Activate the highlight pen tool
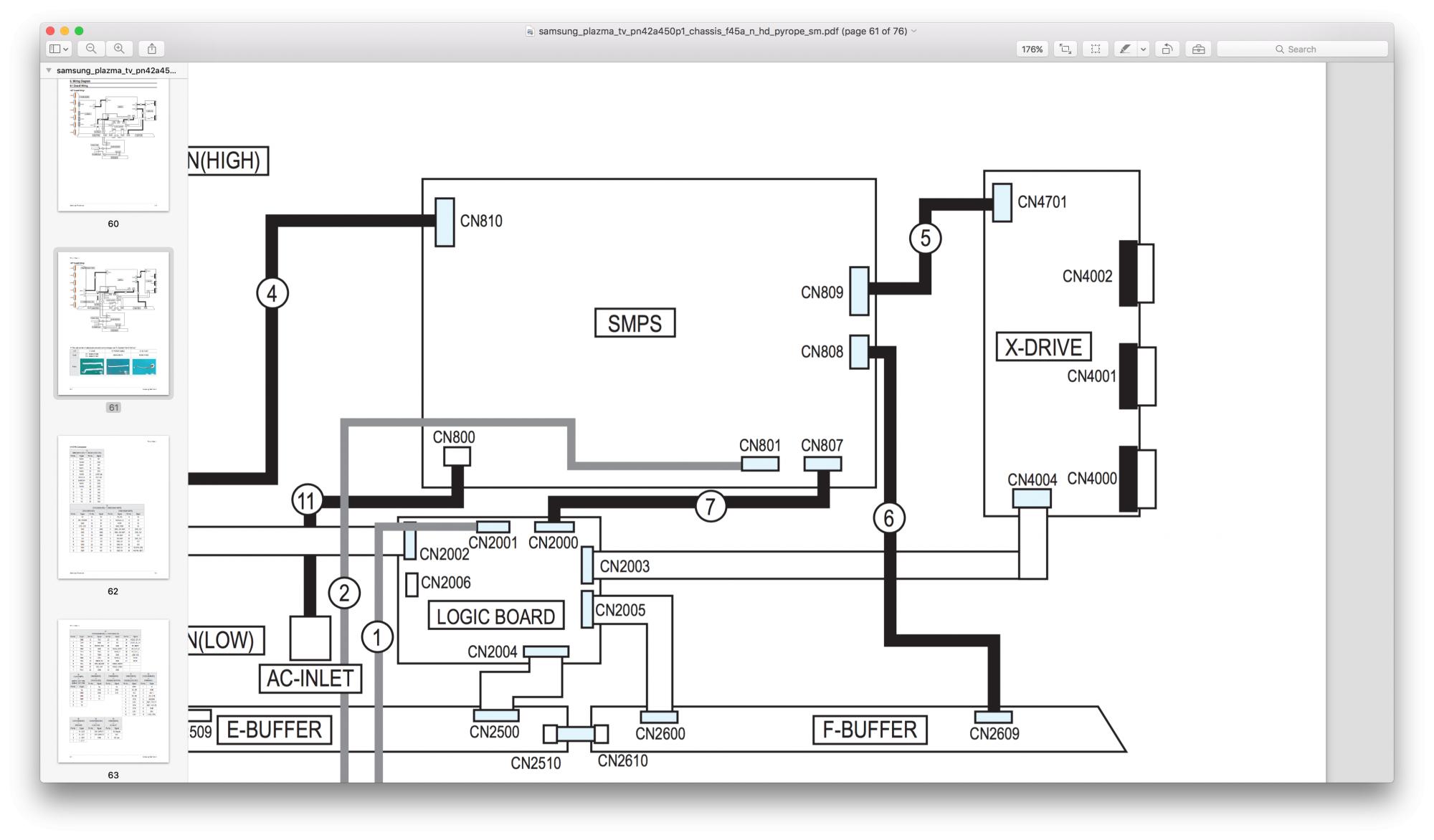 coord(1125,49)
